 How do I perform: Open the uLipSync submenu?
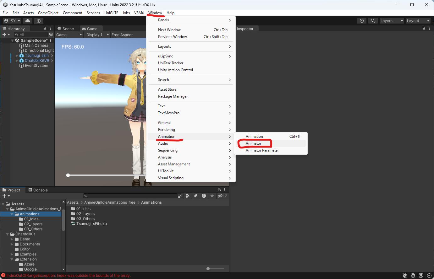coord(191,56)
